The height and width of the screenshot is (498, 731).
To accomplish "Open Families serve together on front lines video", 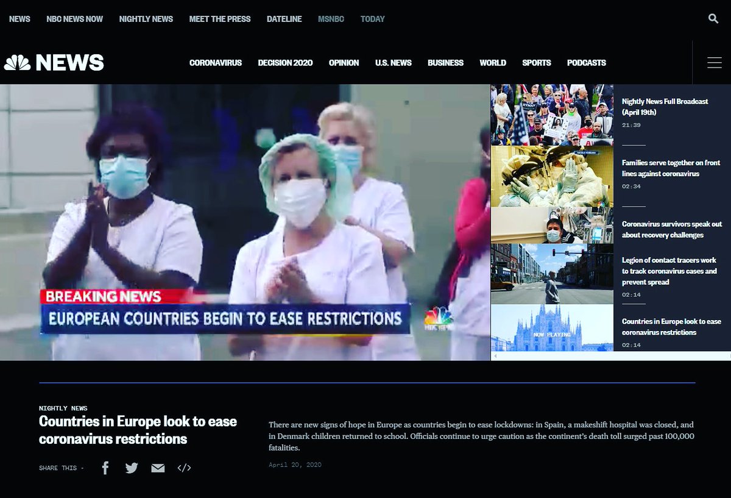I will (x=671, y=168).
